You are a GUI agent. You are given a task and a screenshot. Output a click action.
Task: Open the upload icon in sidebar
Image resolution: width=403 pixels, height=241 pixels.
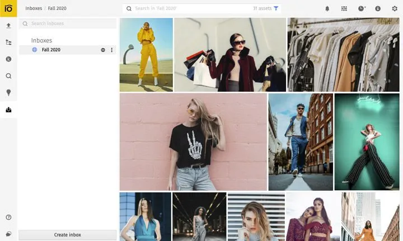click(x=8, y=25)
